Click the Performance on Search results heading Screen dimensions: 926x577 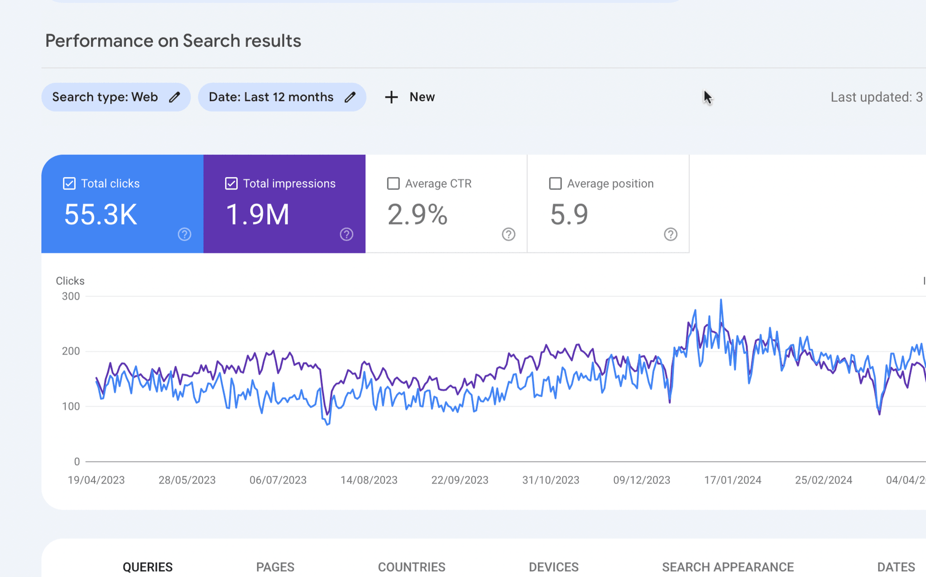tap(173, 41)
